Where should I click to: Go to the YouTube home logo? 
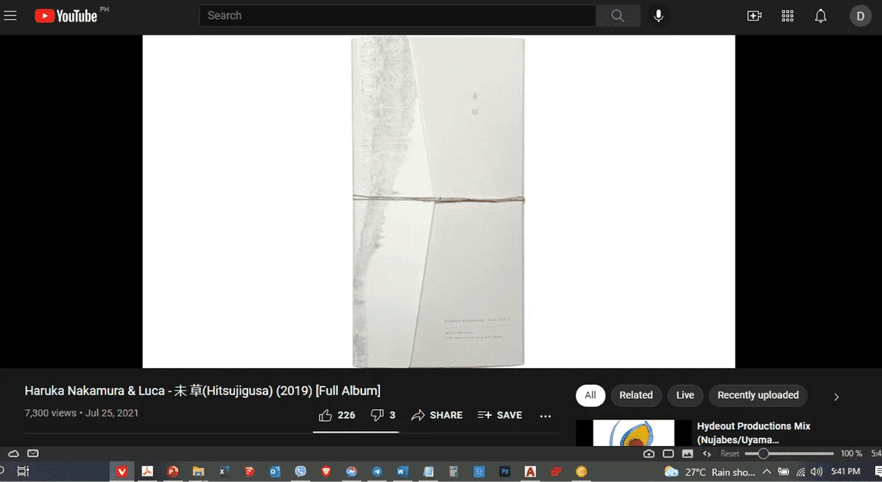[66, 15]
